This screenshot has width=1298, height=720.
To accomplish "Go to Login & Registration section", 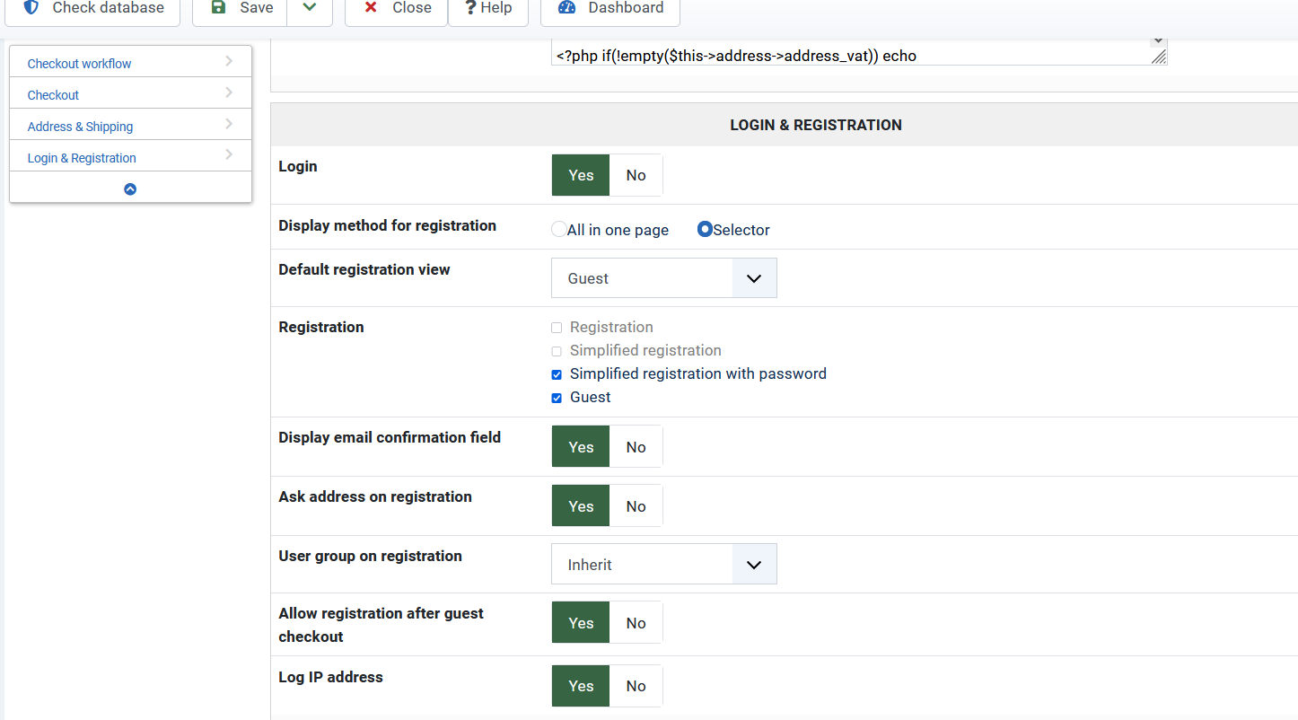I will tap(82, 158).
